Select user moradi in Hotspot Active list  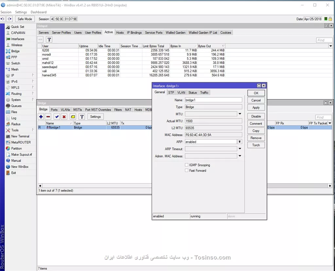click(131, 55)
